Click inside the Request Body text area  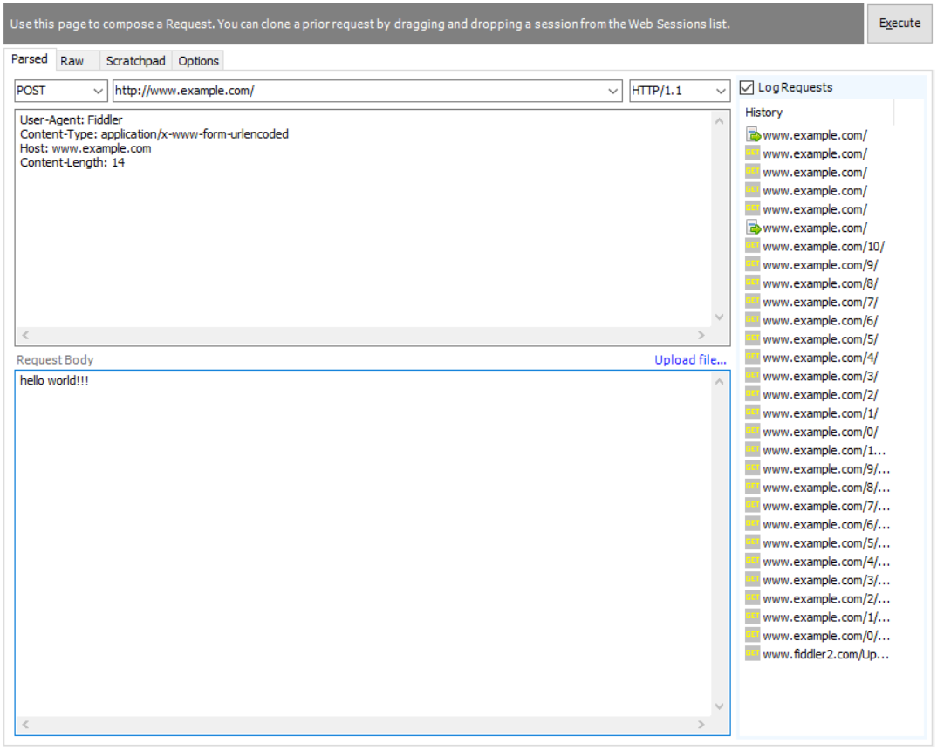click(x=366, y=541)
